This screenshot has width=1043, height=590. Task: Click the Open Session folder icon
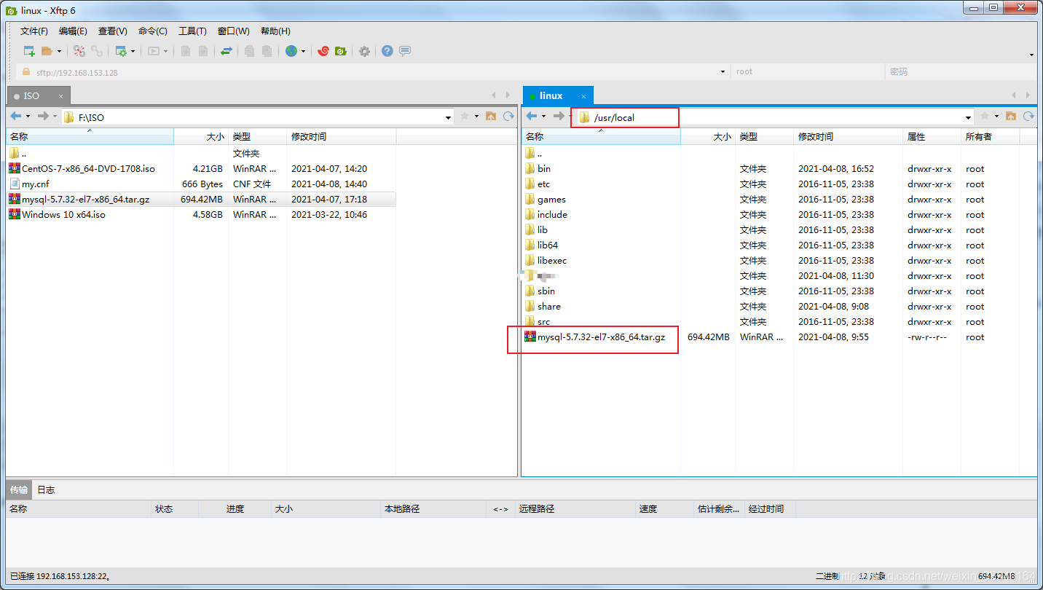point(47,51)
